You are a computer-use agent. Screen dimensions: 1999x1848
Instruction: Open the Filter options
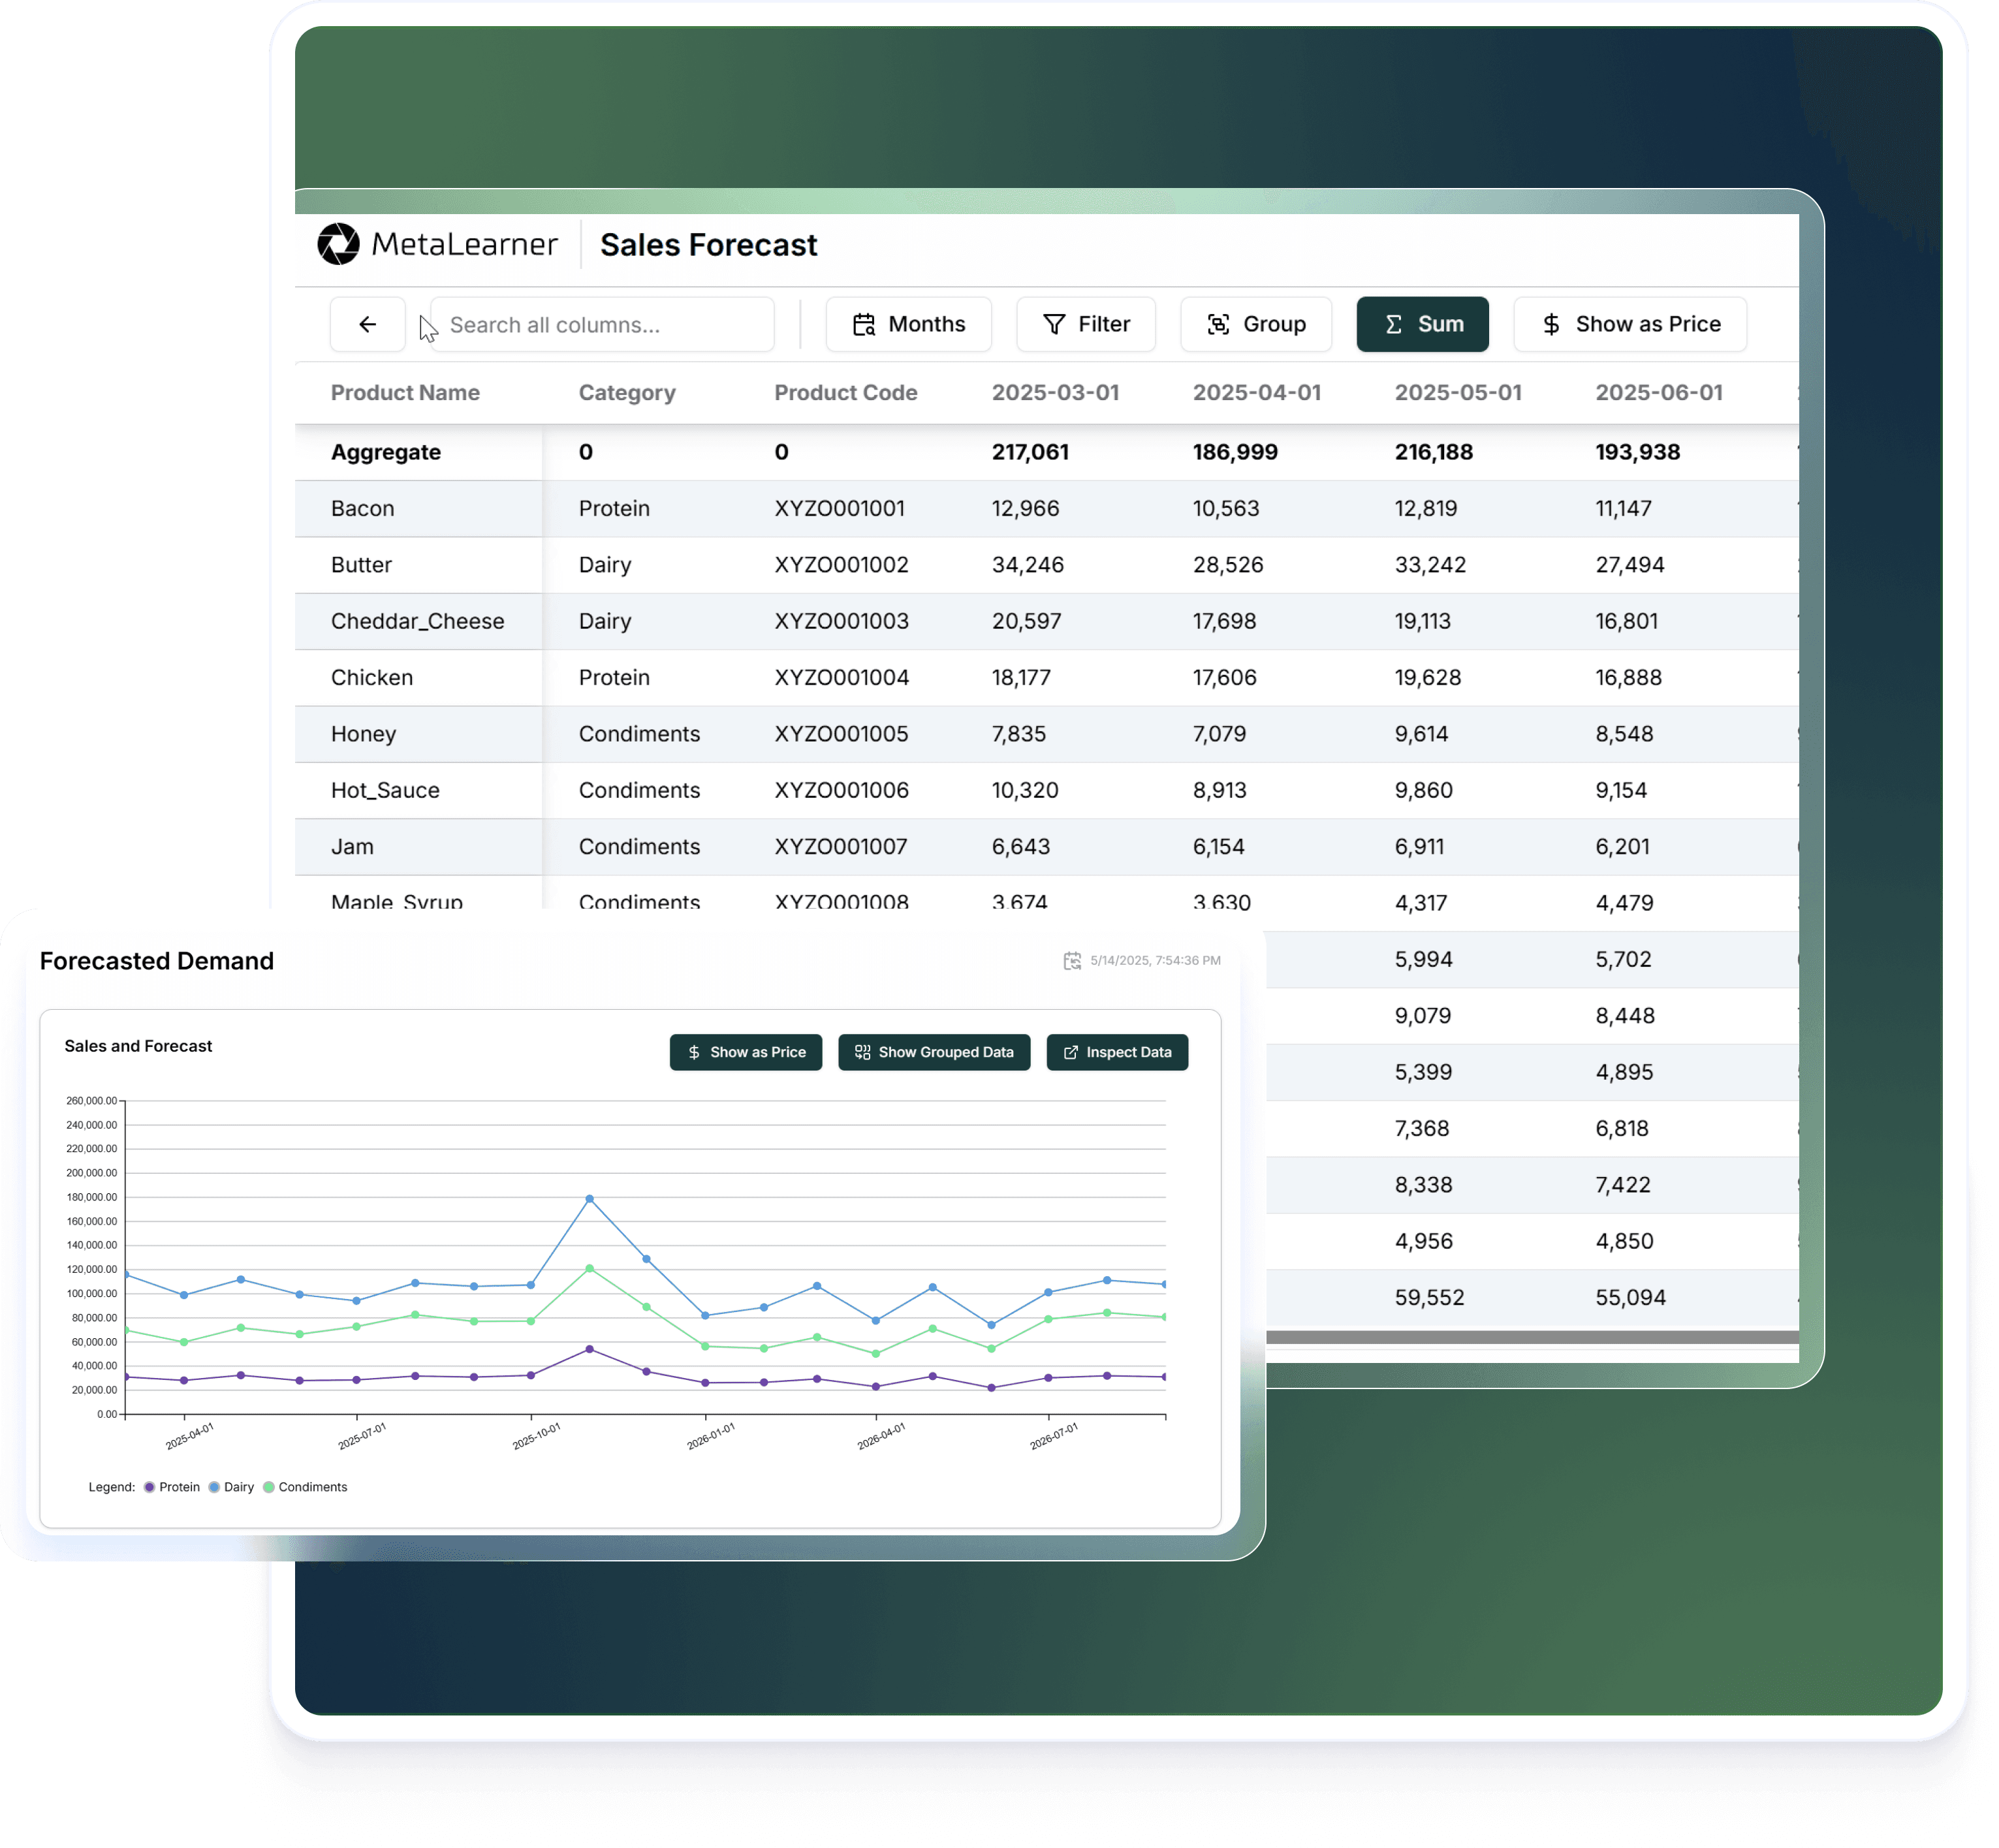click(1086, 324)
